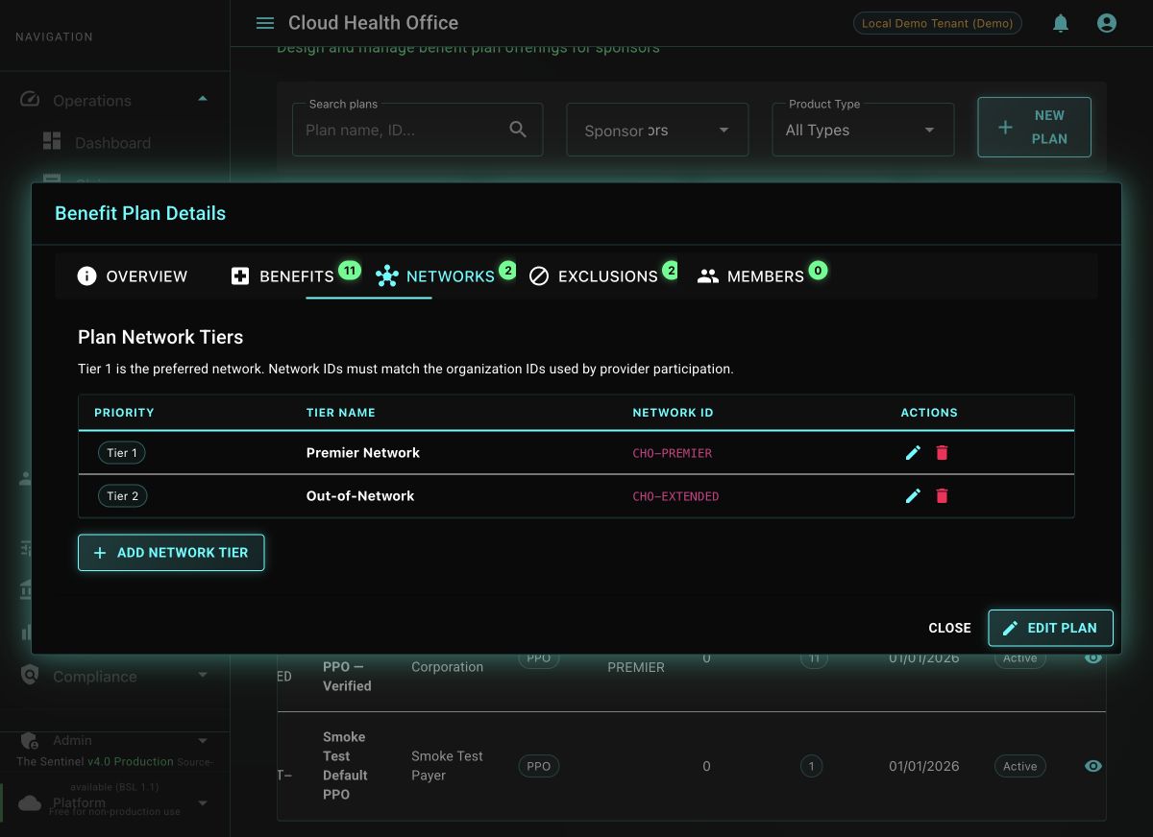View the Smoke Test Default PPO plan eye icon
The image size is (1153, 837).
1093,766
